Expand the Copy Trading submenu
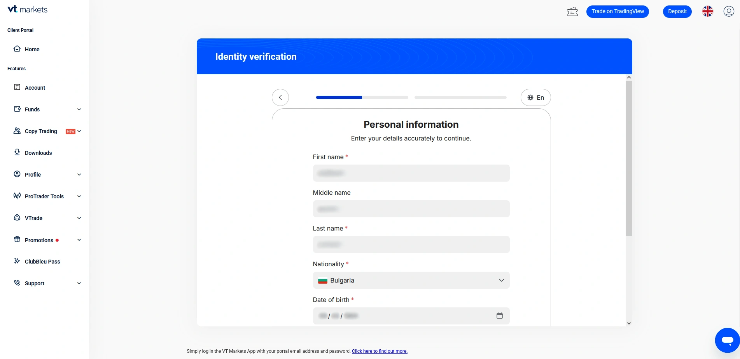The height and width of the screenshot is (359, 740). tap(79, 131)
